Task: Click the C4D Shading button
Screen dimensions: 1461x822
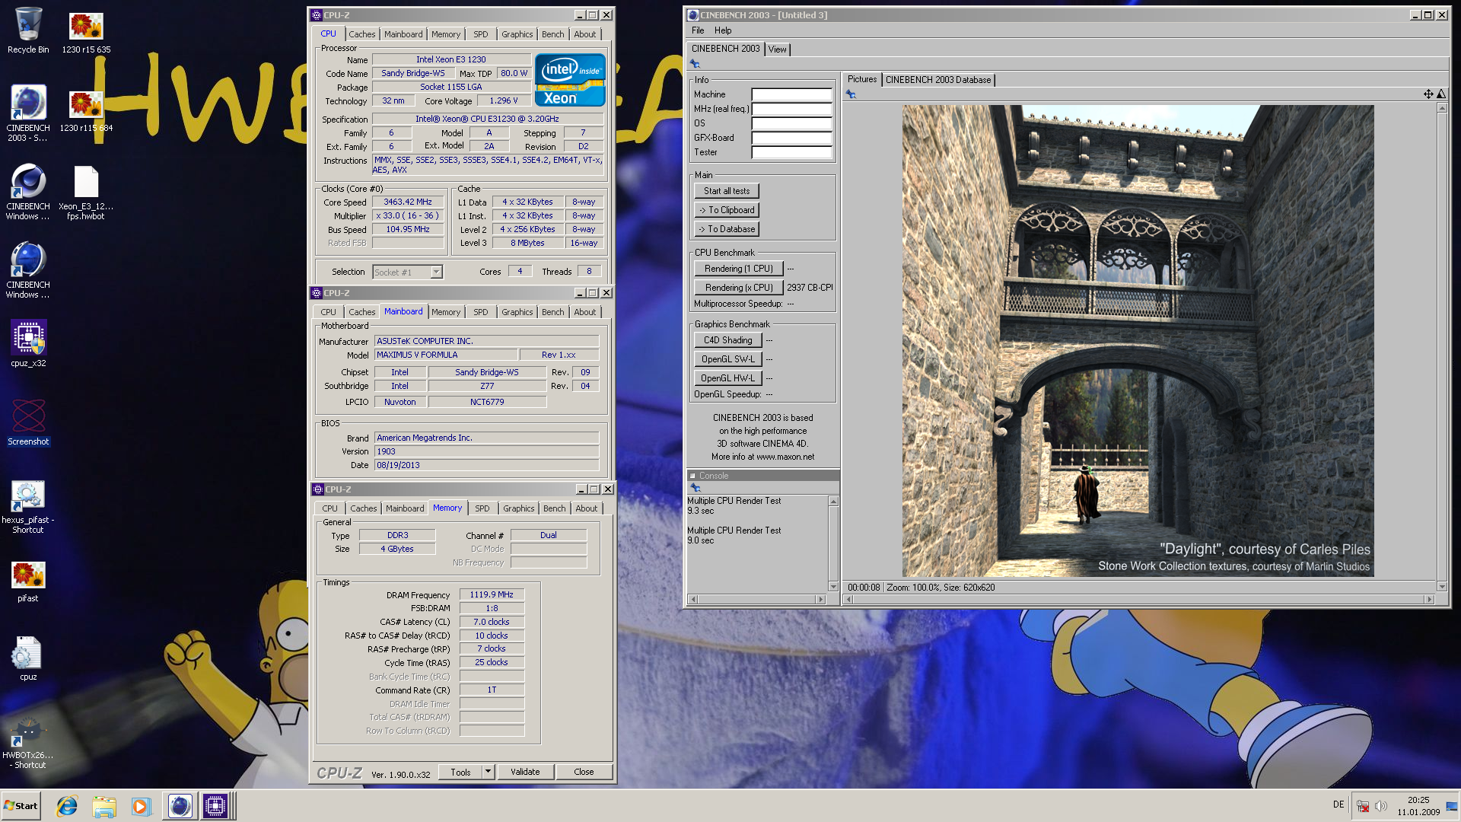Action: point(728,340)
